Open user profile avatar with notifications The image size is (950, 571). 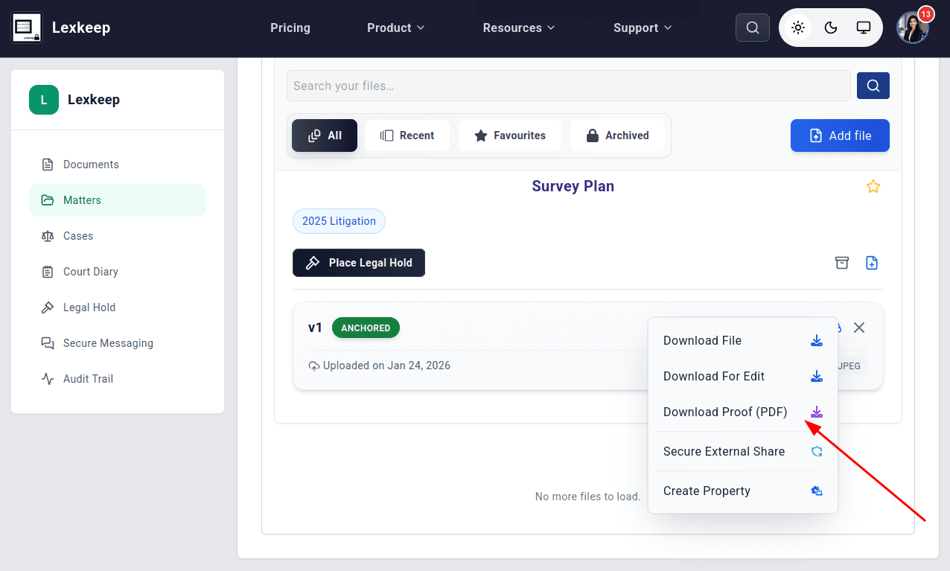[913, 28]
